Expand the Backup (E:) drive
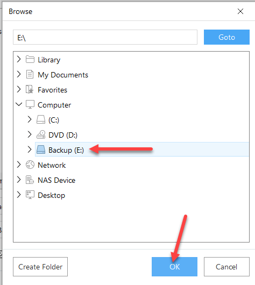Image resolution: width=255 pixels, height=285 pixels. (30, 149)
